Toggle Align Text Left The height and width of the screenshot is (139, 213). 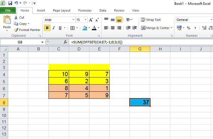click(x=106, y=28)
